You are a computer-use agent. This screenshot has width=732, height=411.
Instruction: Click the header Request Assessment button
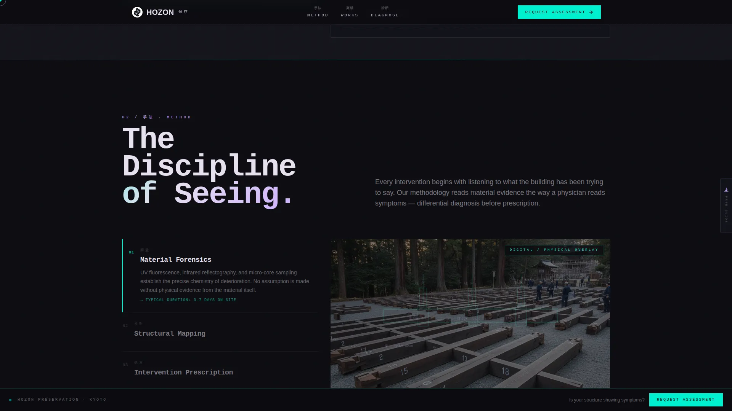pos(559,12)
